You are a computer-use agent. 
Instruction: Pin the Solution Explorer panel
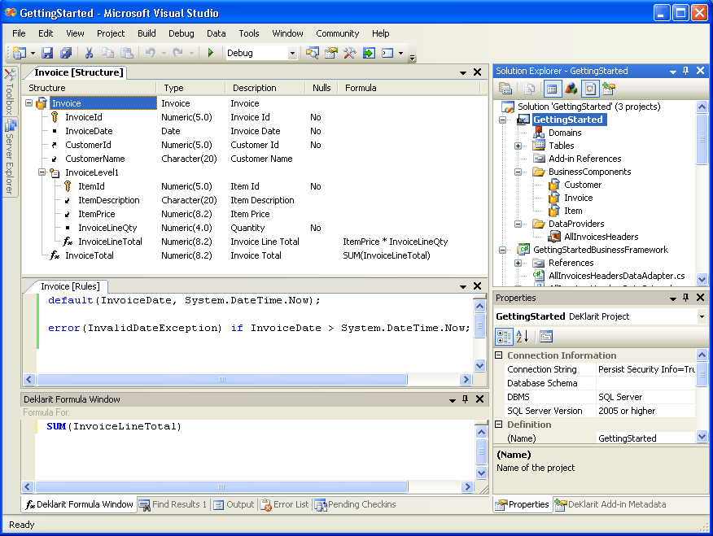(685, 71)
